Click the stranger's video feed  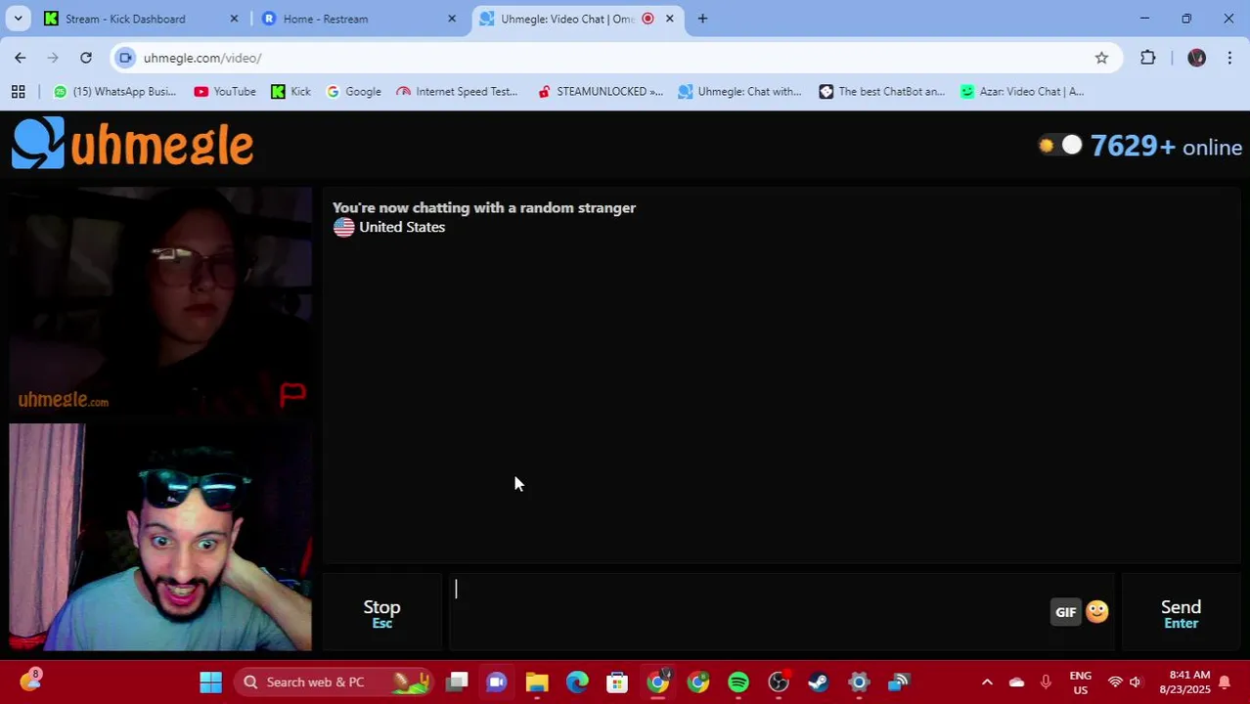pyautogui.click(x=160, y=302)
